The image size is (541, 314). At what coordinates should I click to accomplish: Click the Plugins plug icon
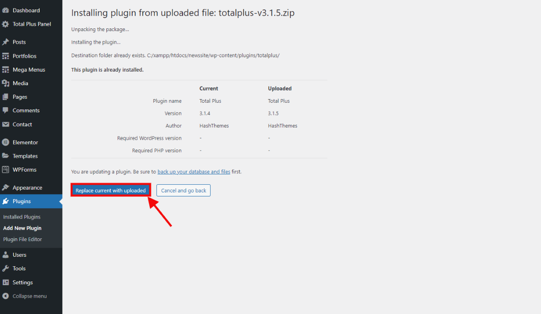click(5, 201)
